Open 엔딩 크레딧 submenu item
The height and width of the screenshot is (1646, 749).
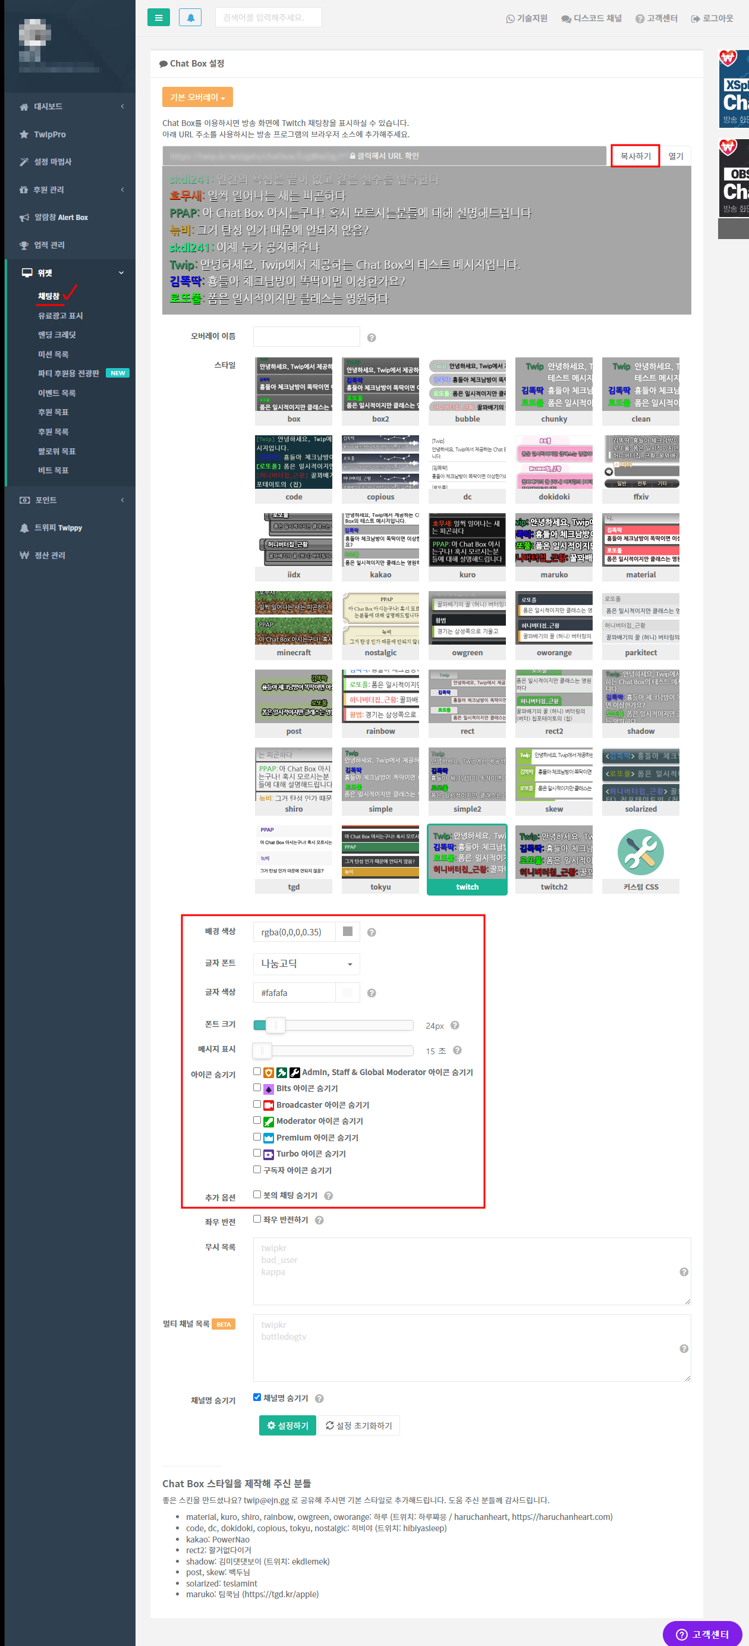click(56, 335)
